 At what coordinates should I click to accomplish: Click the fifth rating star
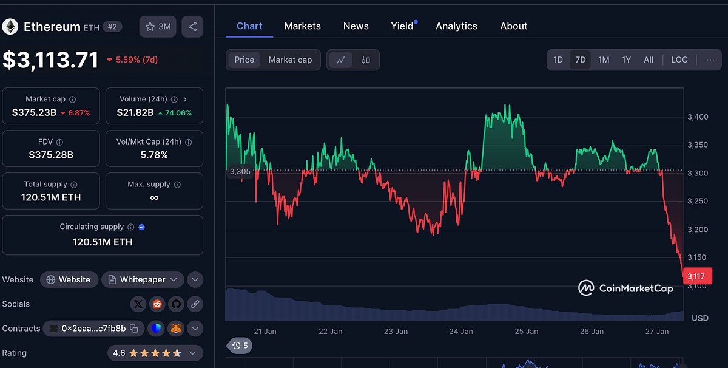(x=176, y=353)
